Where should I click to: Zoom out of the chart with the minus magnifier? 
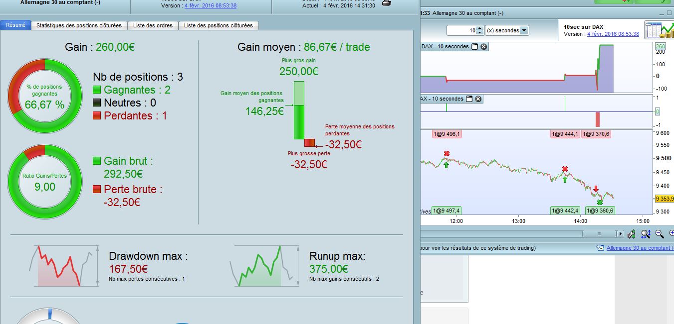tap(660, 233)
